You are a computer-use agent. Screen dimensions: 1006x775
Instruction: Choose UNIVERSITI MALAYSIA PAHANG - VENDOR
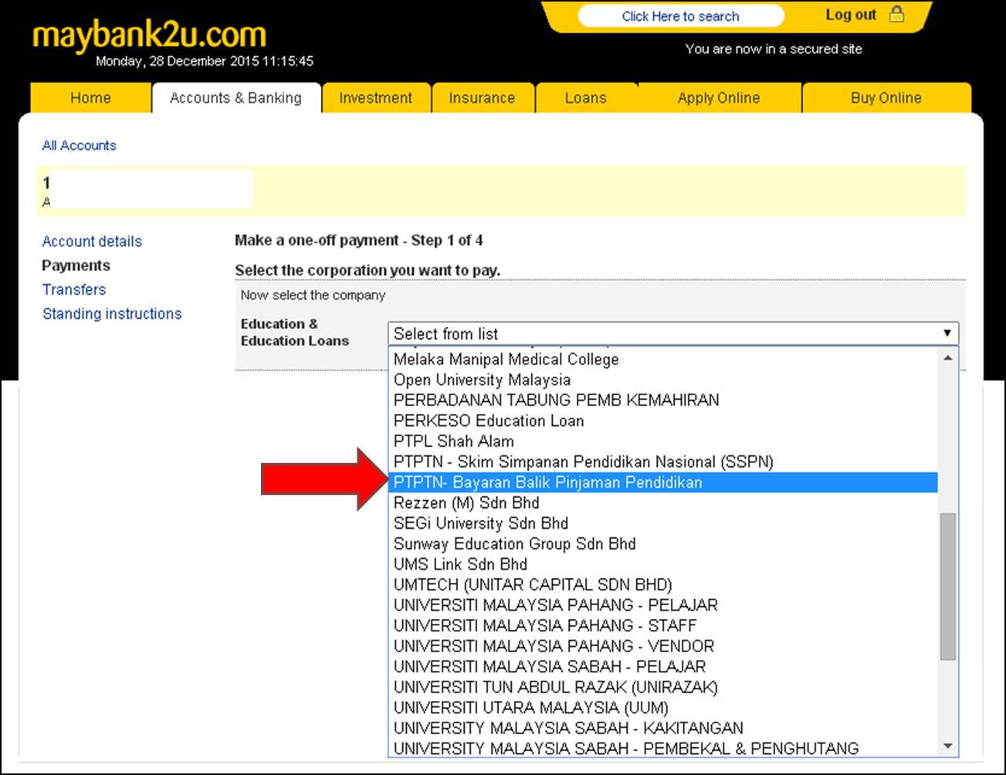click(x=662, y=646)
